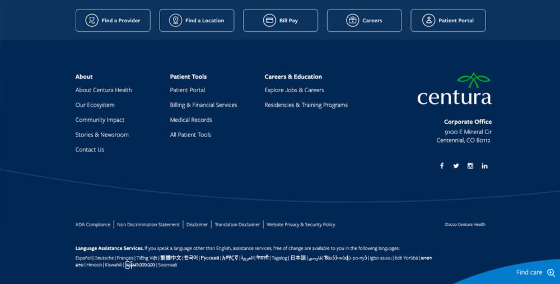Open the Instagram social icon
This screenshot has height=284, width=560.
[x=470, y=166]
